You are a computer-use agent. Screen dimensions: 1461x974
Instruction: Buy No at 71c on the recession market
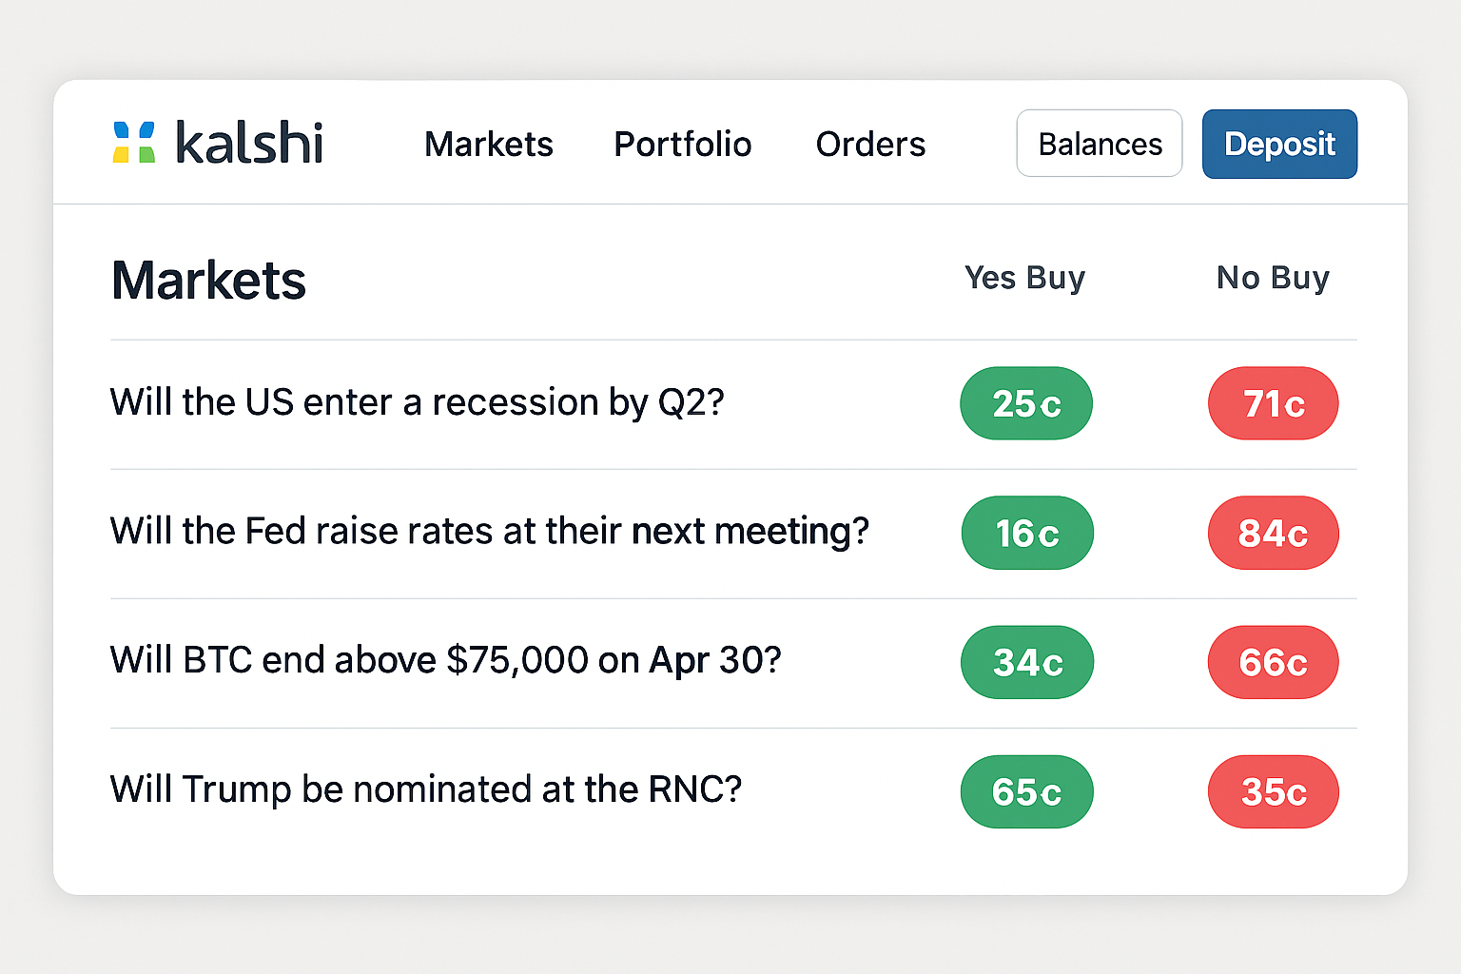click(1273, 403)
